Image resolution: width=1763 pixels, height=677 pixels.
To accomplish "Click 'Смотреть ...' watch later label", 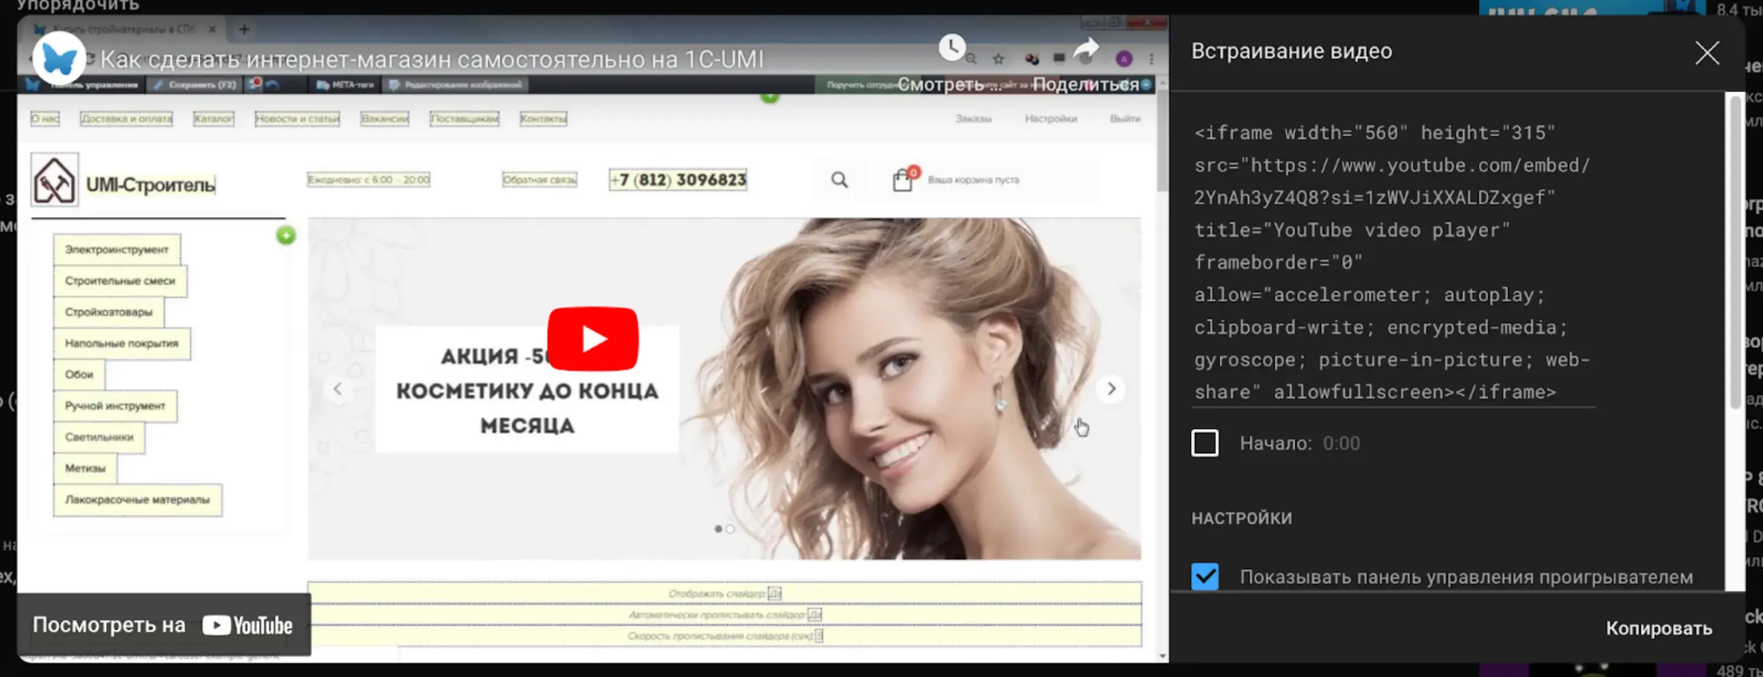I will [950, 85].
